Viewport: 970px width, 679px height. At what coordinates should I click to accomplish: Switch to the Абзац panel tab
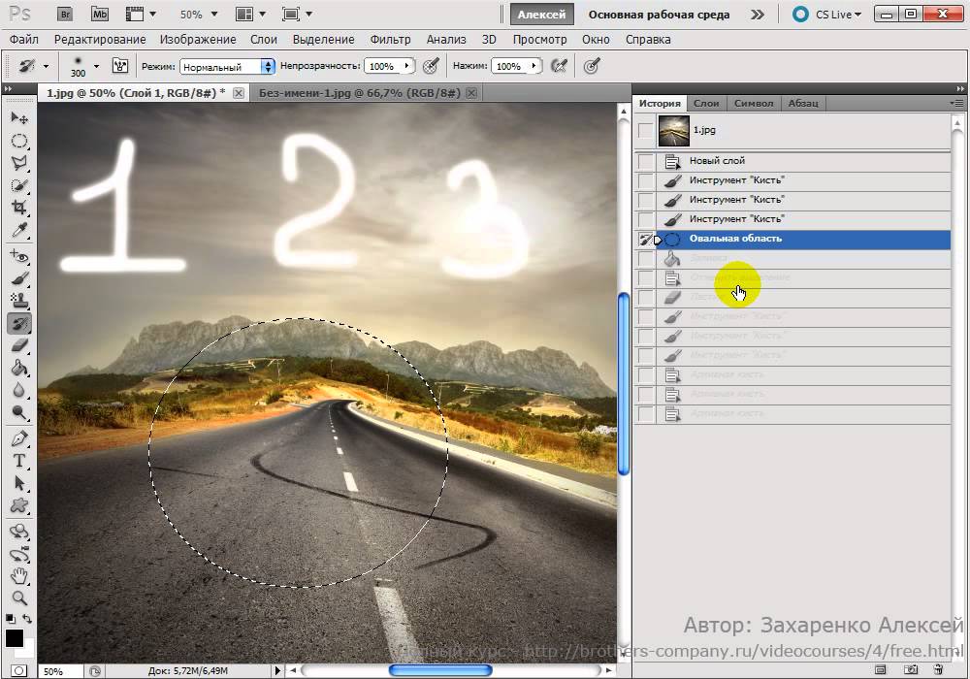[x=803, y=103]
